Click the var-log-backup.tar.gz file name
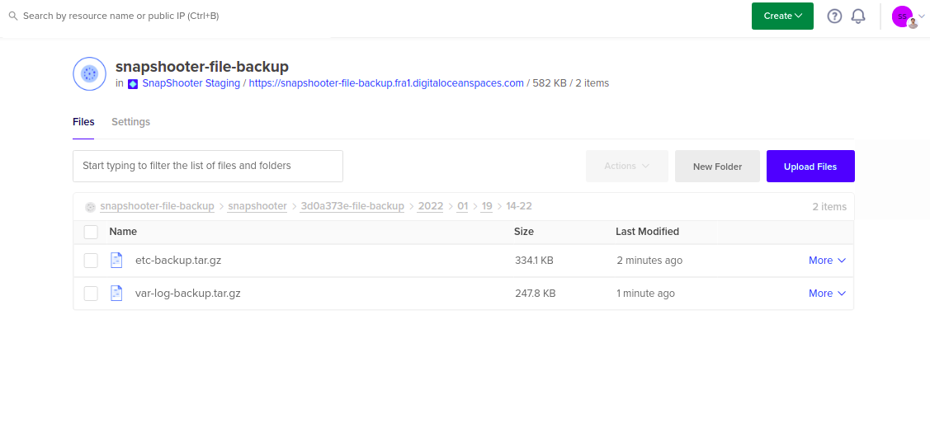Image resolution: width=930 pixels, height=442 pixels. point(188,294)
